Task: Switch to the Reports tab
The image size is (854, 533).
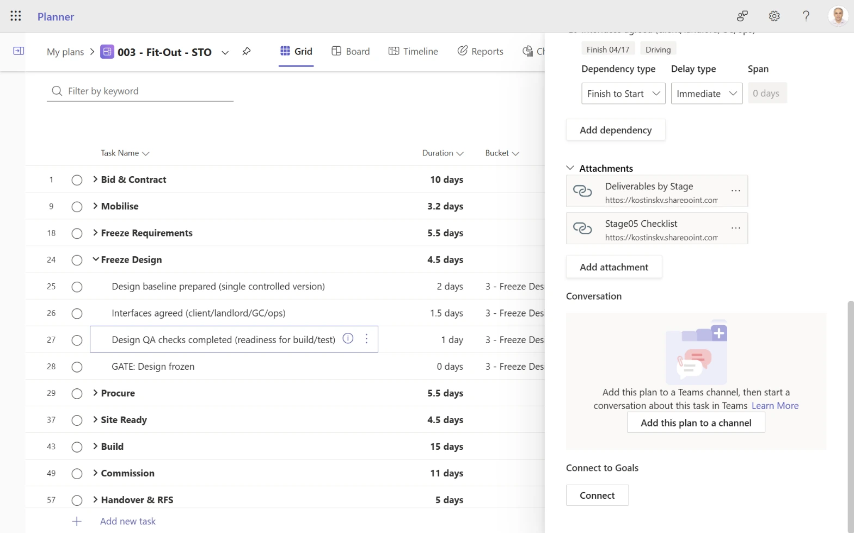Action: [481, 51]
